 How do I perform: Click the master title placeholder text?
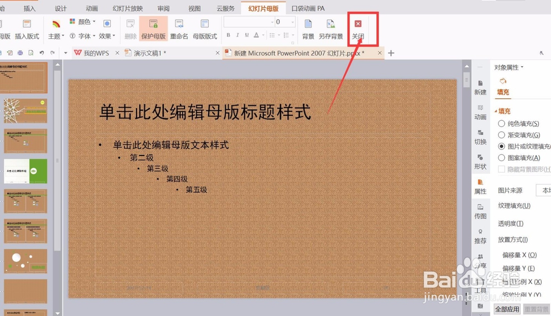(205, 112)
